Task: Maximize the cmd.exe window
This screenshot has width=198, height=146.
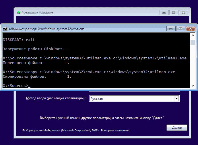Action: click(180, 29)
